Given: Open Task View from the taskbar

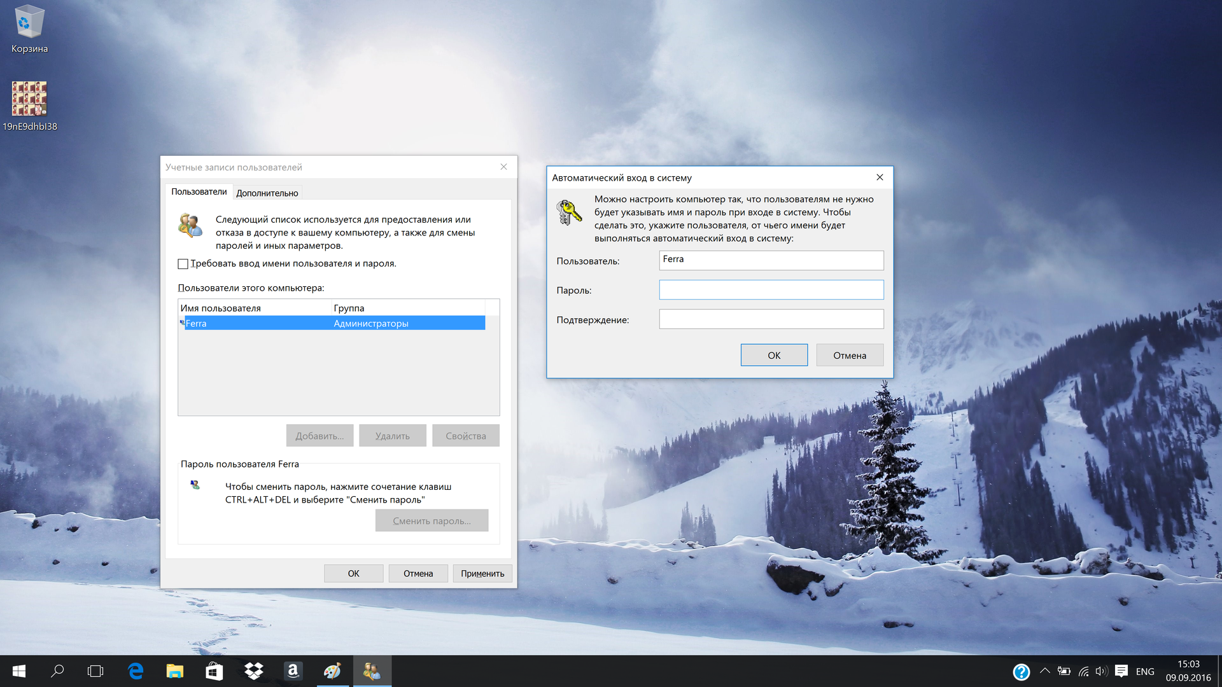Looking at the screenshot, I should [x=95, y=670].
